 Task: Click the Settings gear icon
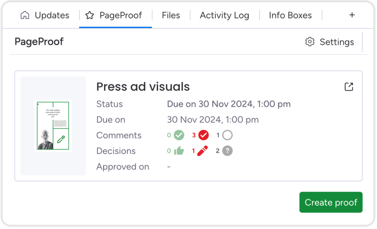click(x=310, y=42)
